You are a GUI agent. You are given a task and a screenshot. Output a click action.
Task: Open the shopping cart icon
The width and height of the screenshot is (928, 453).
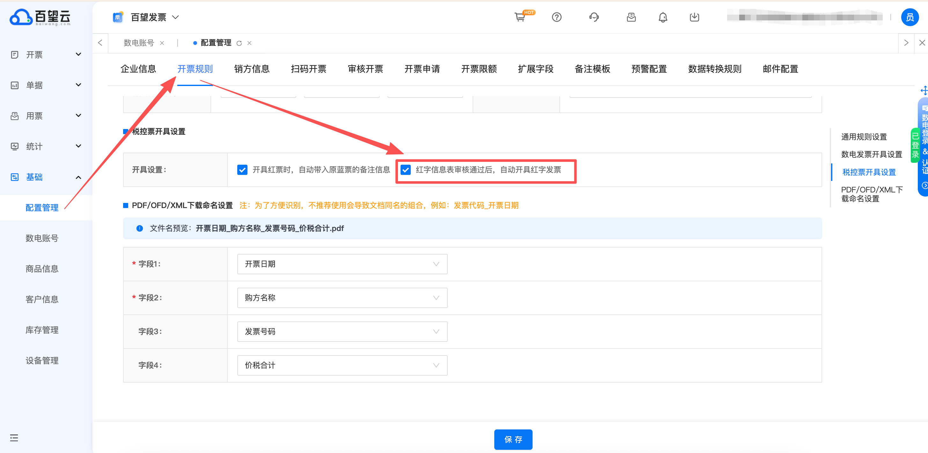click(519, 17)
